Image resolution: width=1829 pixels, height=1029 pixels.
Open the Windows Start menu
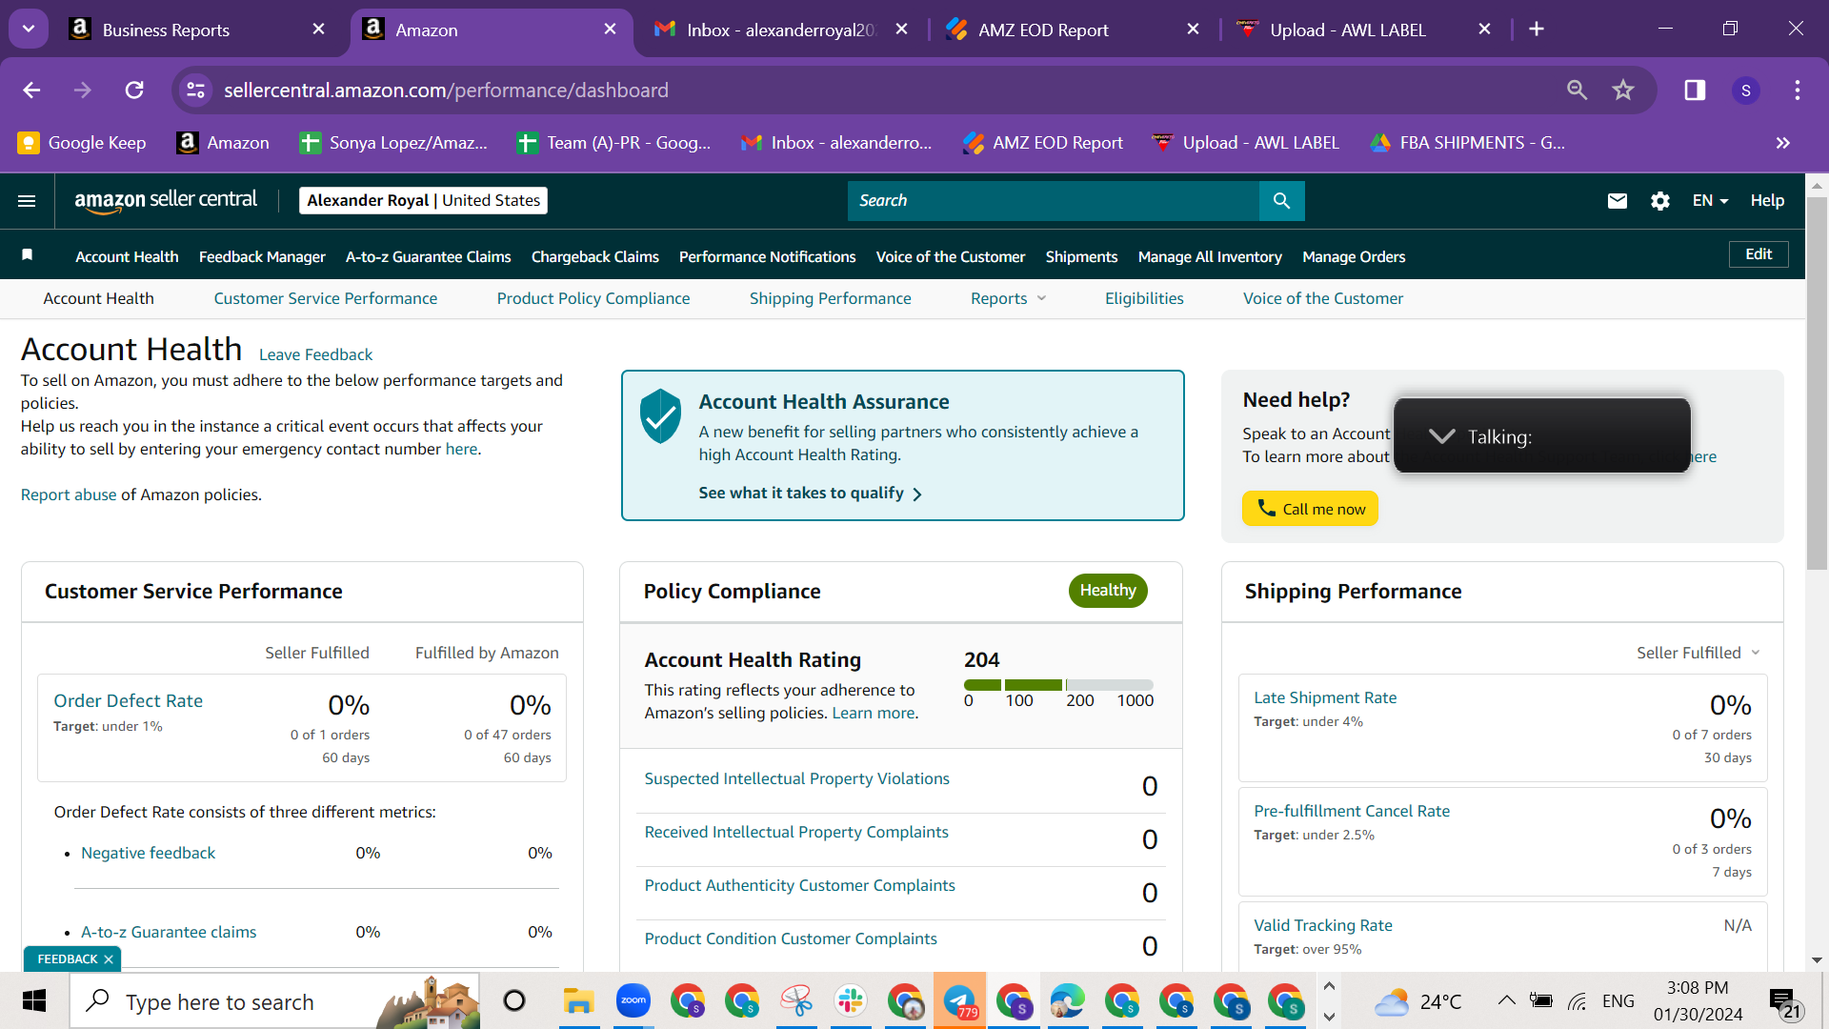click(34, 1001)
